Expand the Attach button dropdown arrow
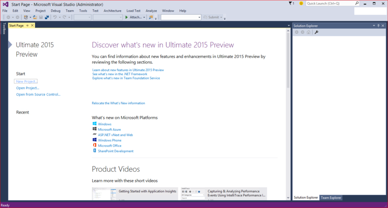 click(144, 17)
